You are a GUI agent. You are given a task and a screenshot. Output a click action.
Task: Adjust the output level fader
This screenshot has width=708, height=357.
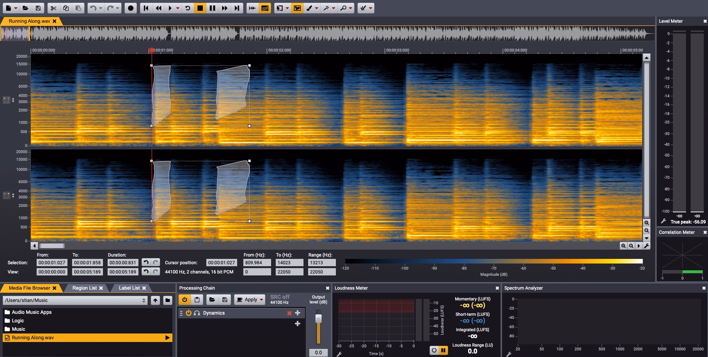tap(319, 319)
